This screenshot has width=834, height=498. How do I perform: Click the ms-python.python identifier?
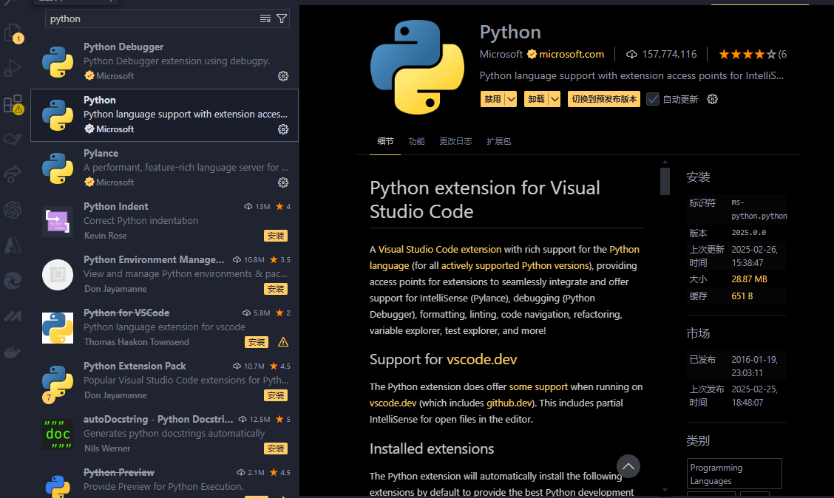click(x=759, y=209)
